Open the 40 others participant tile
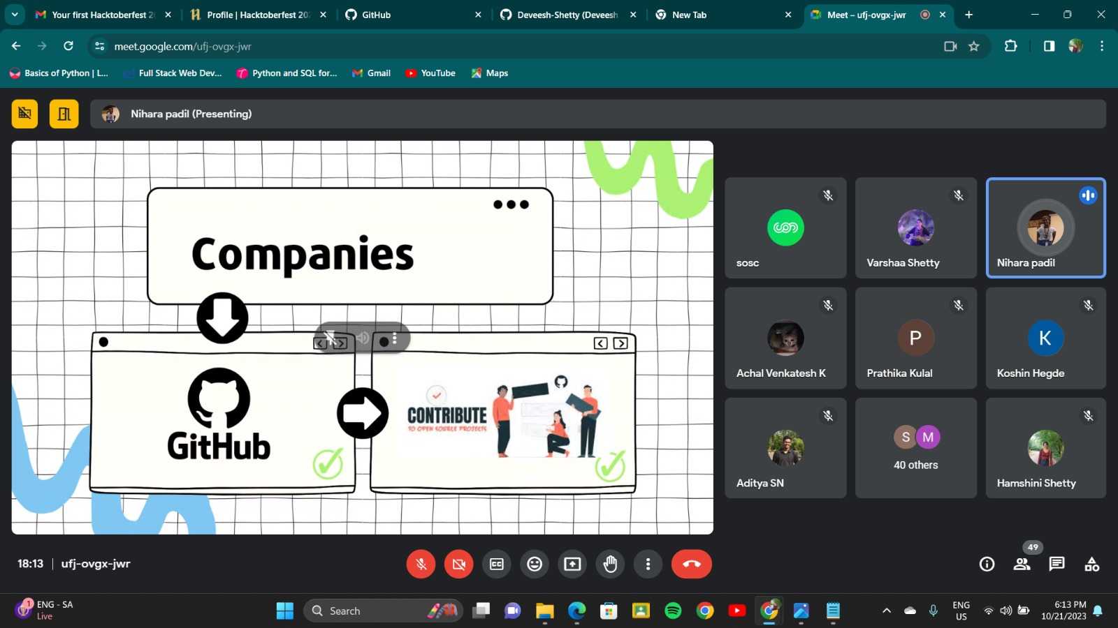 915,448
